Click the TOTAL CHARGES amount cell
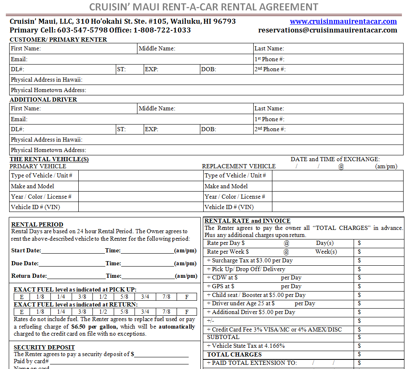 (380, 354)
